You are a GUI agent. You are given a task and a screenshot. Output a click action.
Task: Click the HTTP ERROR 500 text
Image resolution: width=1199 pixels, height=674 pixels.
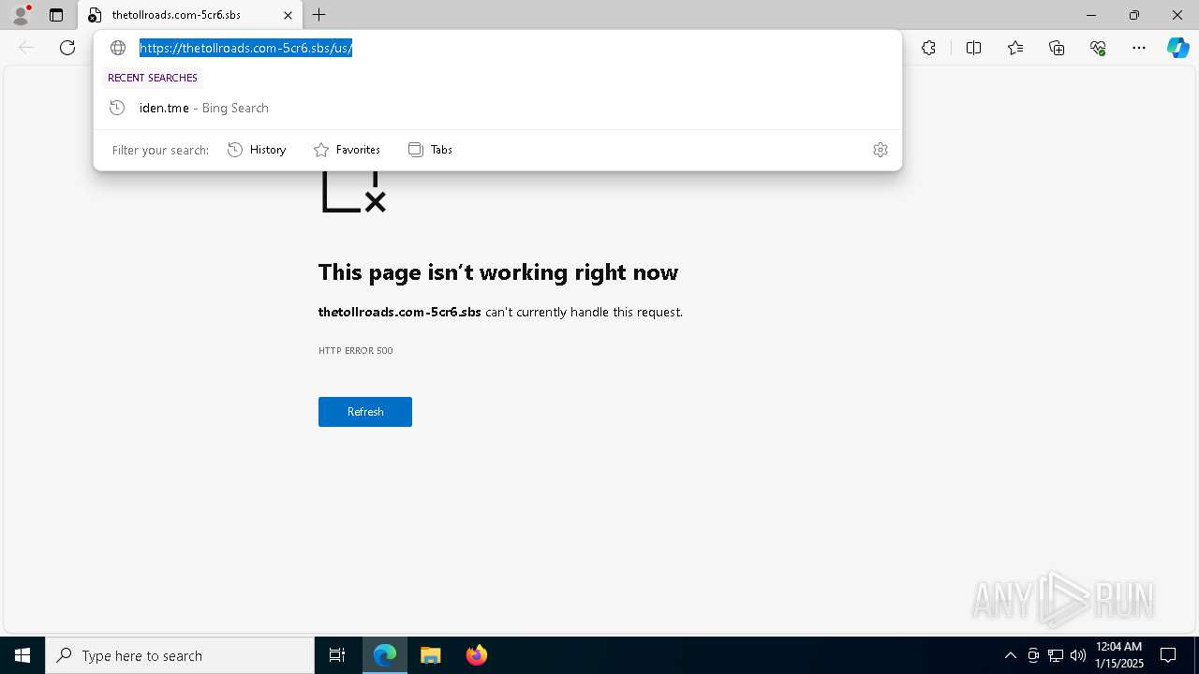(356, 350)
